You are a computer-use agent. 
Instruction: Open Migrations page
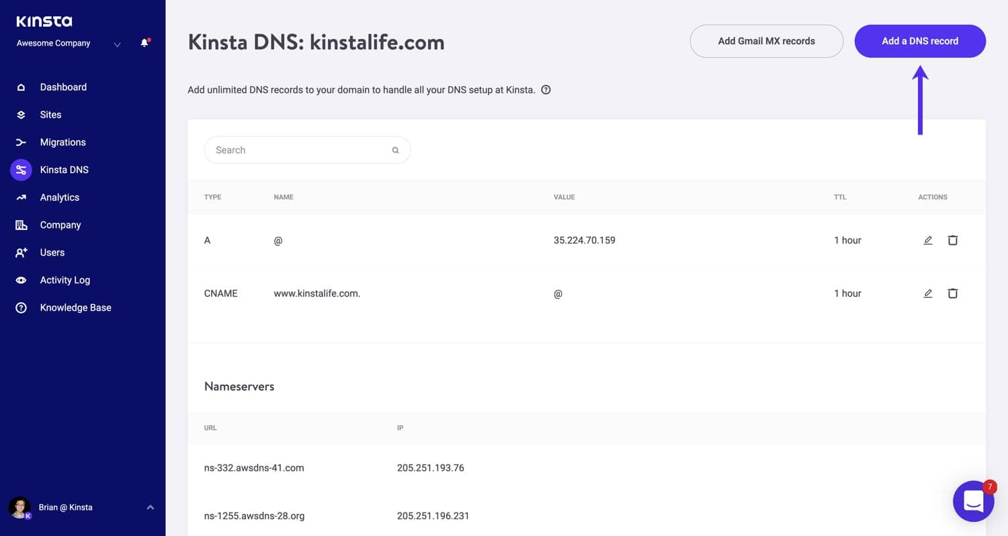(62, 142)
